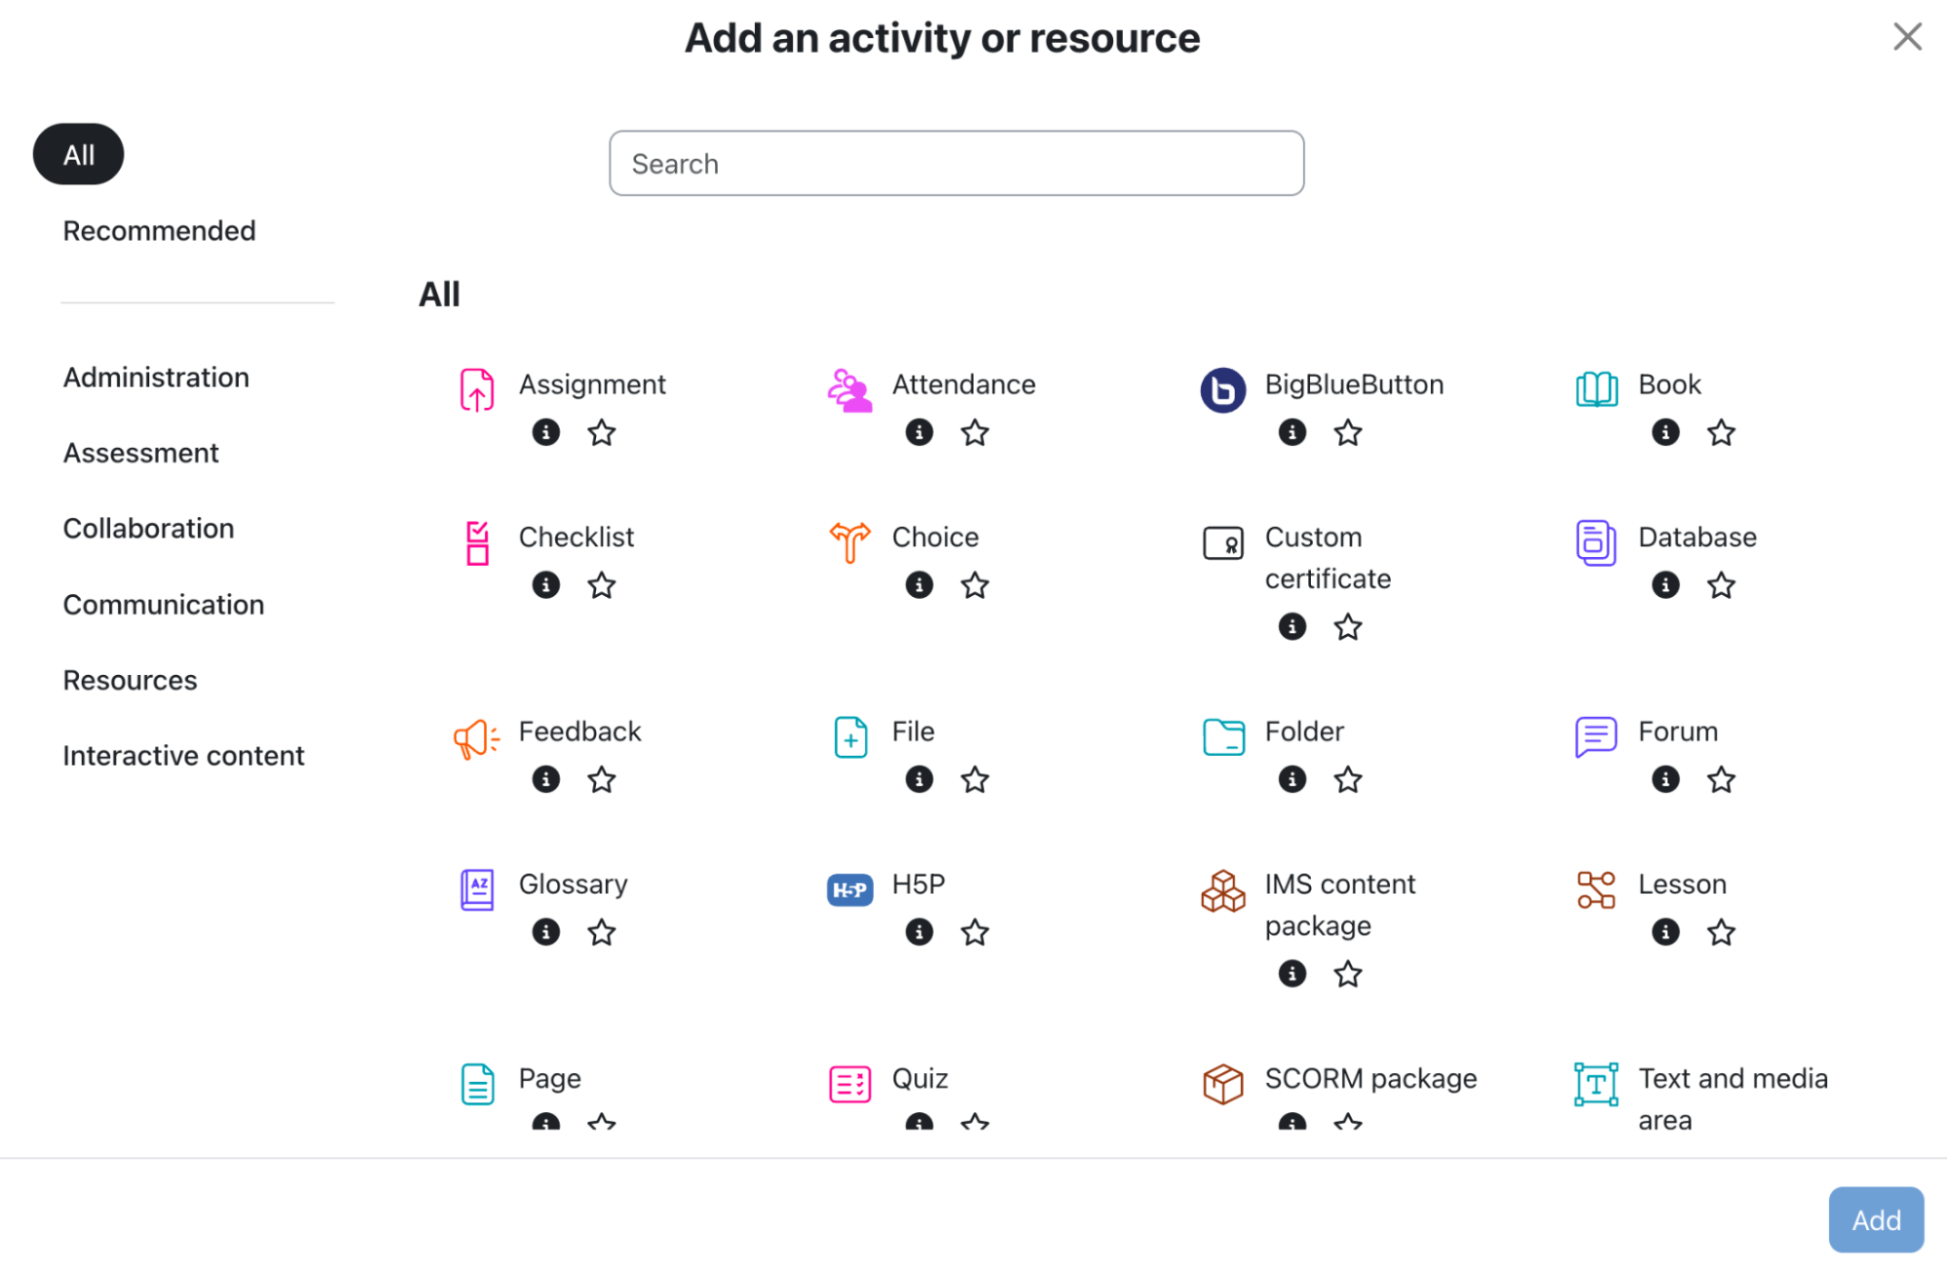Switch to the Recommended tab
The image size is (1947, 1269).
(159, 231)
